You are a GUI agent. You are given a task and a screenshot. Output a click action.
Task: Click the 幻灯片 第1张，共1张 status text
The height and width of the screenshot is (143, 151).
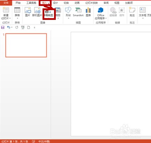pyautogui.click(x=15, y=141)
